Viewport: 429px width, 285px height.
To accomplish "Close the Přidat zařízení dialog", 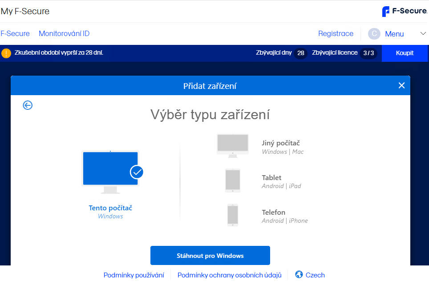I will [401, 85].
